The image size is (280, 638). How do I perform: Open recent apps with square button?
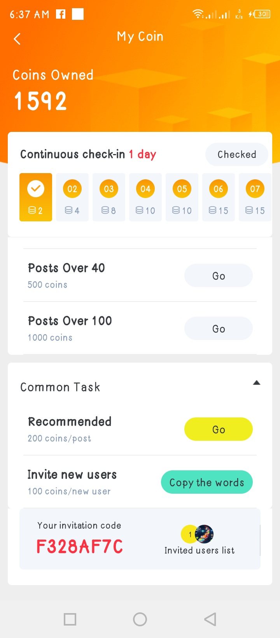70,619
